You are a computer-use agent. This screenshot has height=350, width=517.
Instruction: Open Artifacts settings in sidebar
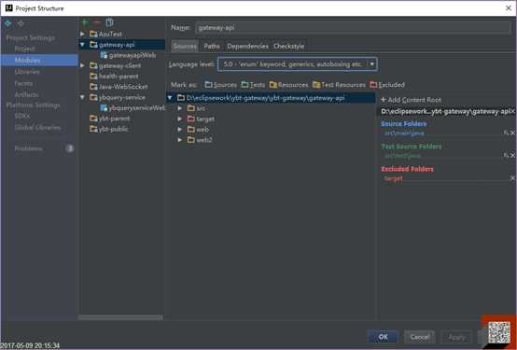[26, 94]
